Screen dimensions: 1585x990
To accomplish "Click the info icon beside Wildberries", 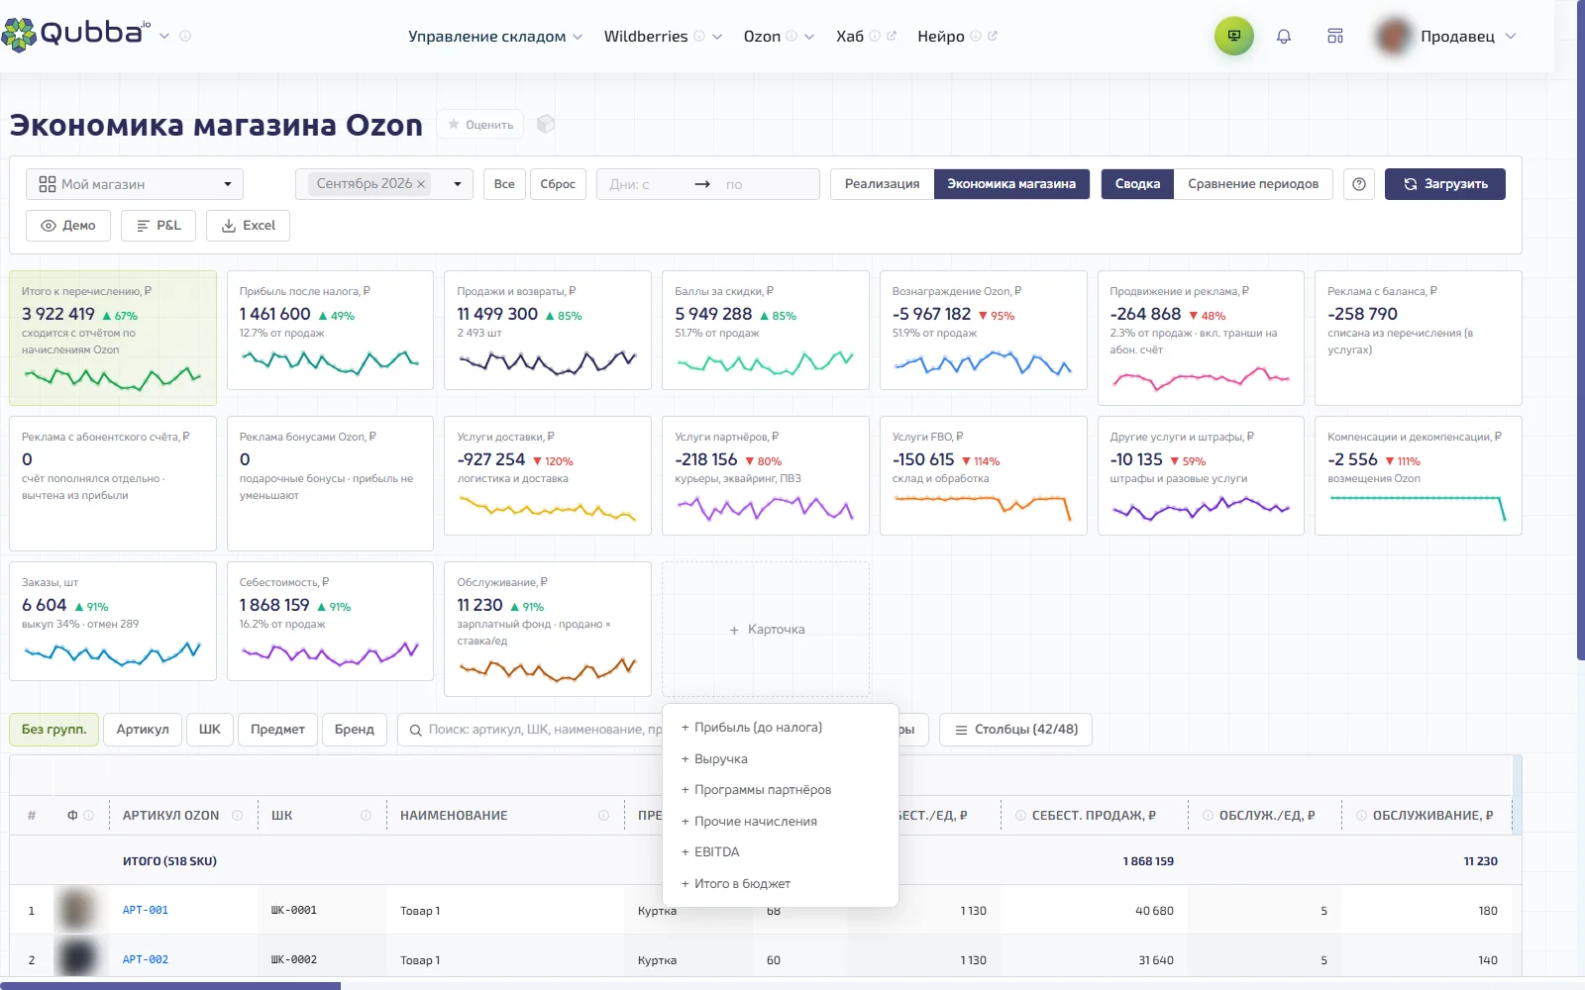I will pos(699,37).
